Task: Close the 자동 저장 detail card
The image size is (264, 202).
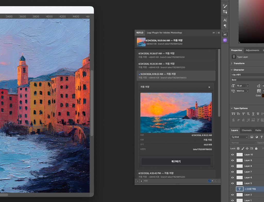Action: [x=209, y=87]
